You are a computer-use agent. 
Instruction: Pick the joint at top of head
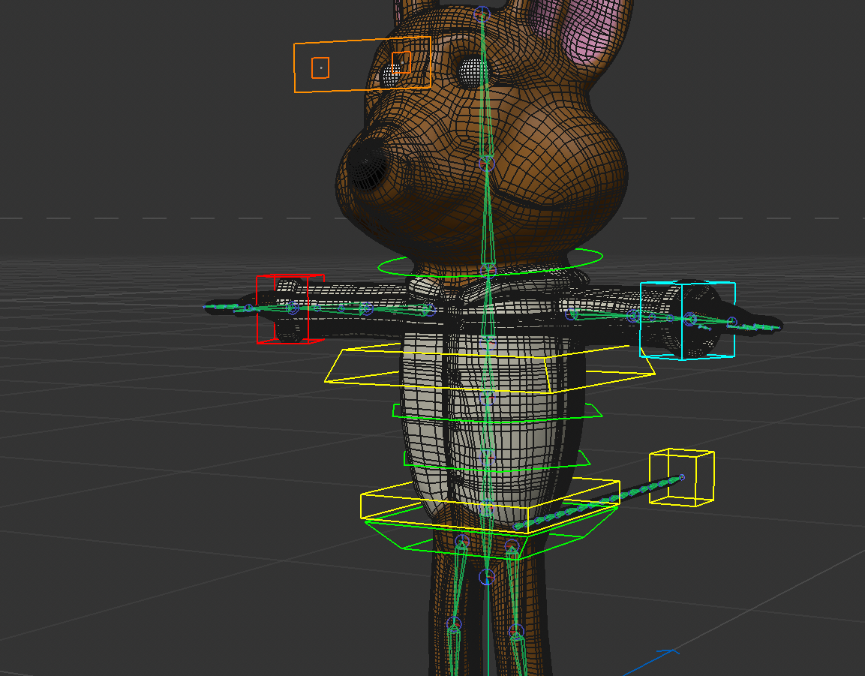coord(482,14)
